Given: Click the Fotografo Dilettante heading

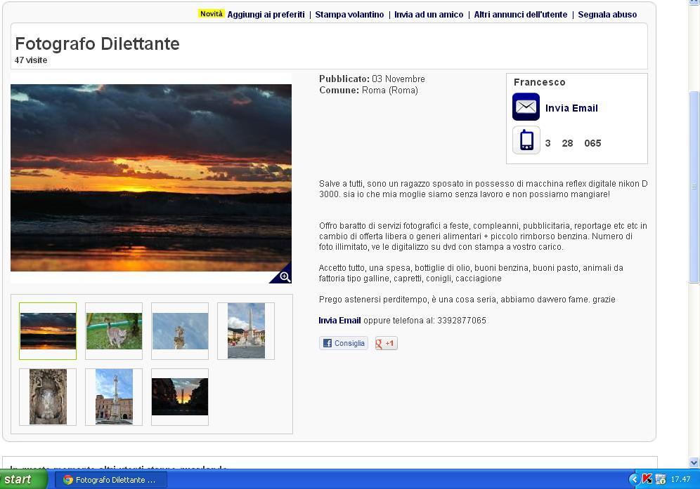Looking at the screenshot, I should point(97,43).
